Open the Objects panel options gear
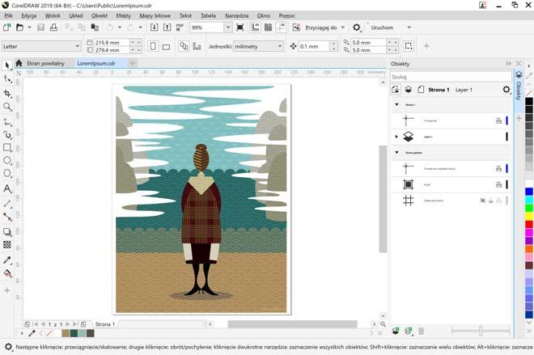This screenshot has width=534, height=355. 506,90
